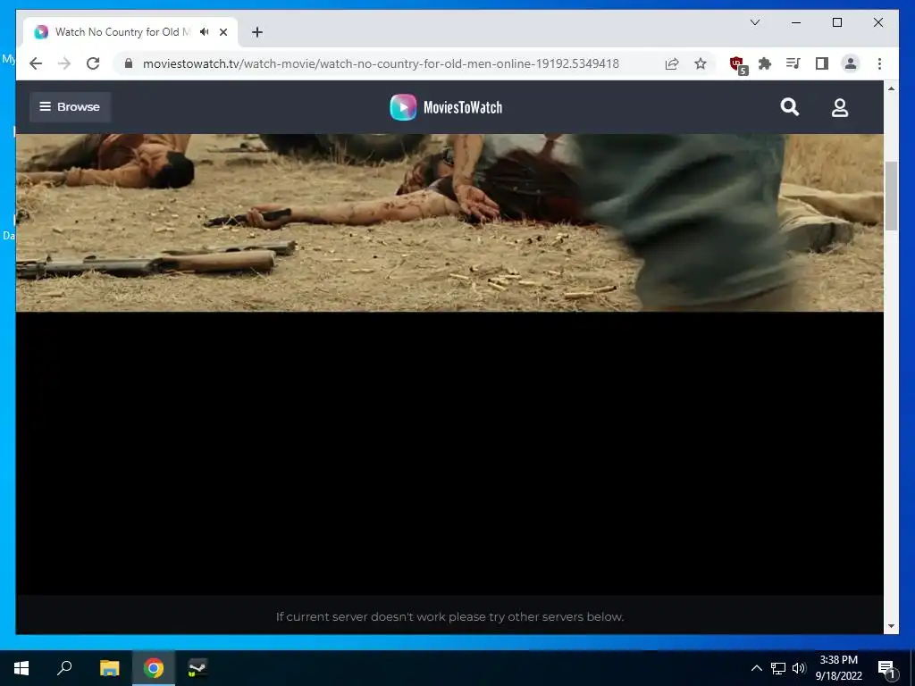Click the MoviesToWatch logo
This screenshot has width=915, height=686.
446,107
